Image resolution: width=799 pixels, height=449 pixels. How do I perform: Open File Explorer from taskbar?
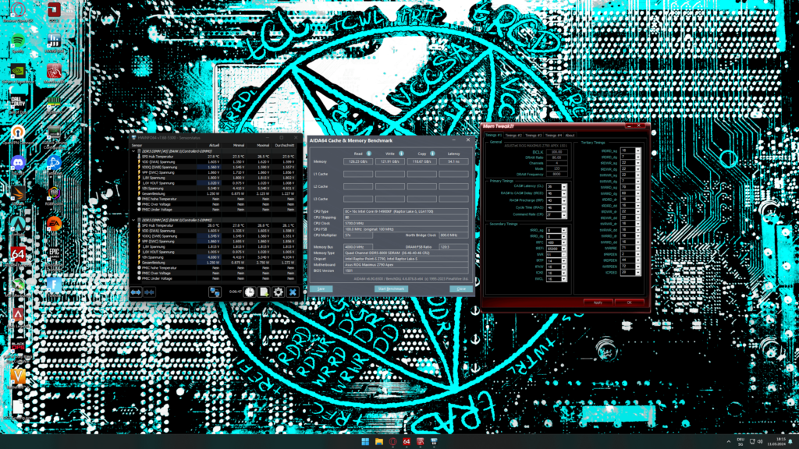click(379, 441)
